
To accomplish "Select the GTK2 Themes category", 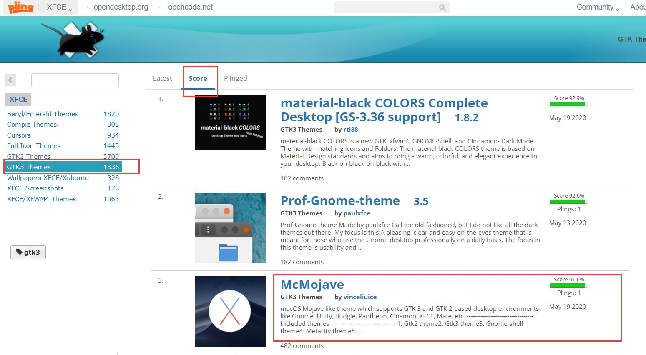I will point(28,156).
